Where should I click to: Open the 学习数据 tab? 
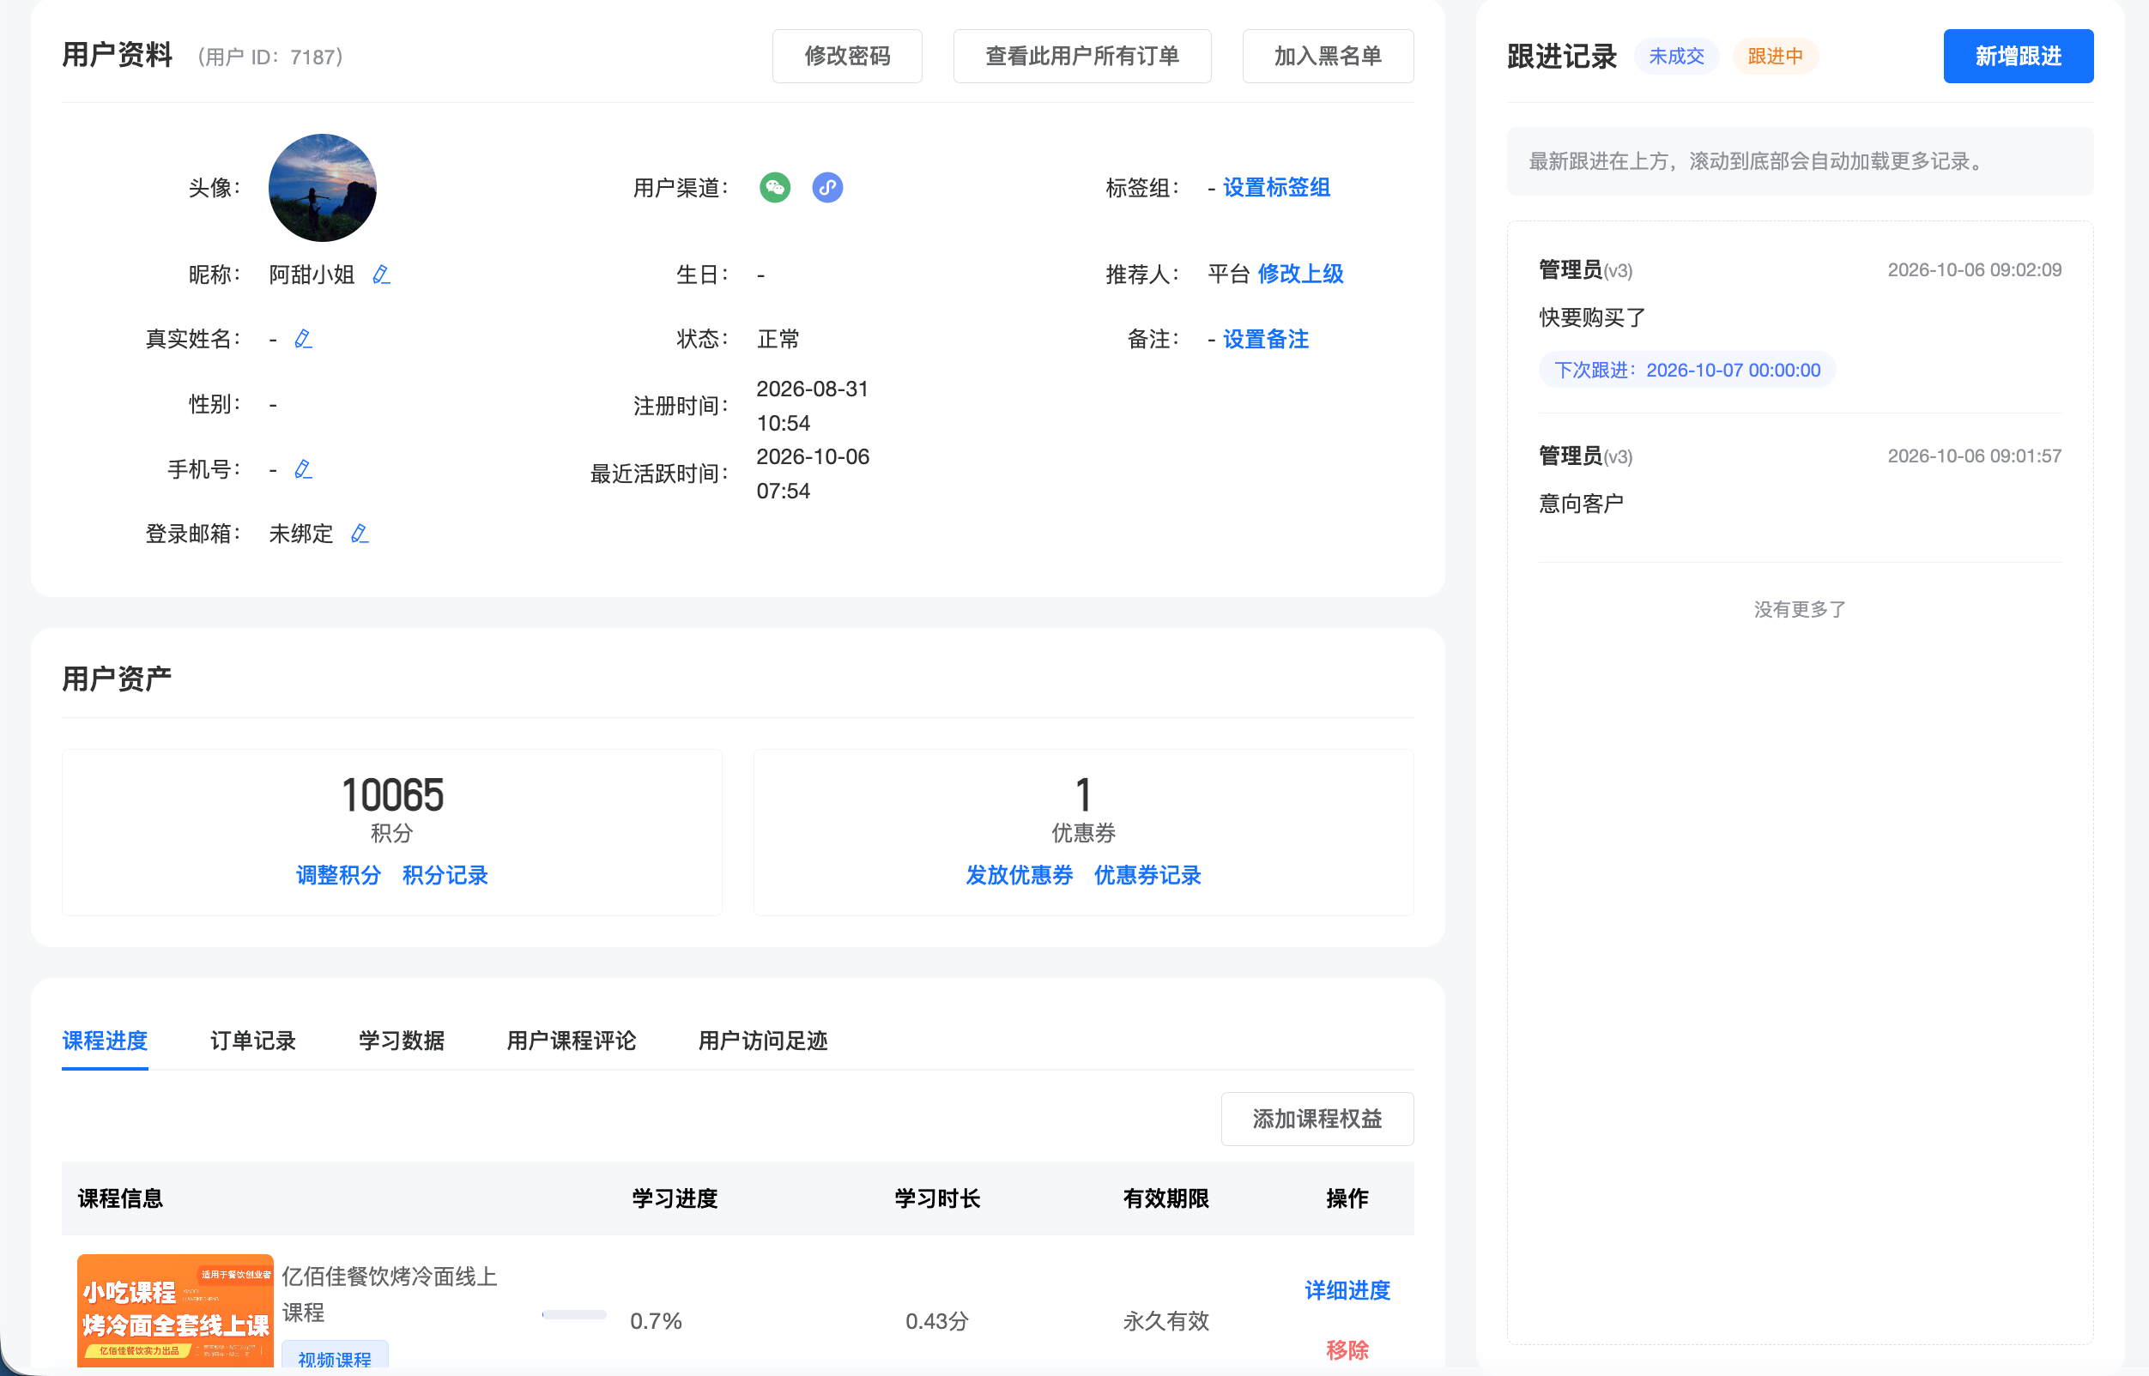point(402,1041)
